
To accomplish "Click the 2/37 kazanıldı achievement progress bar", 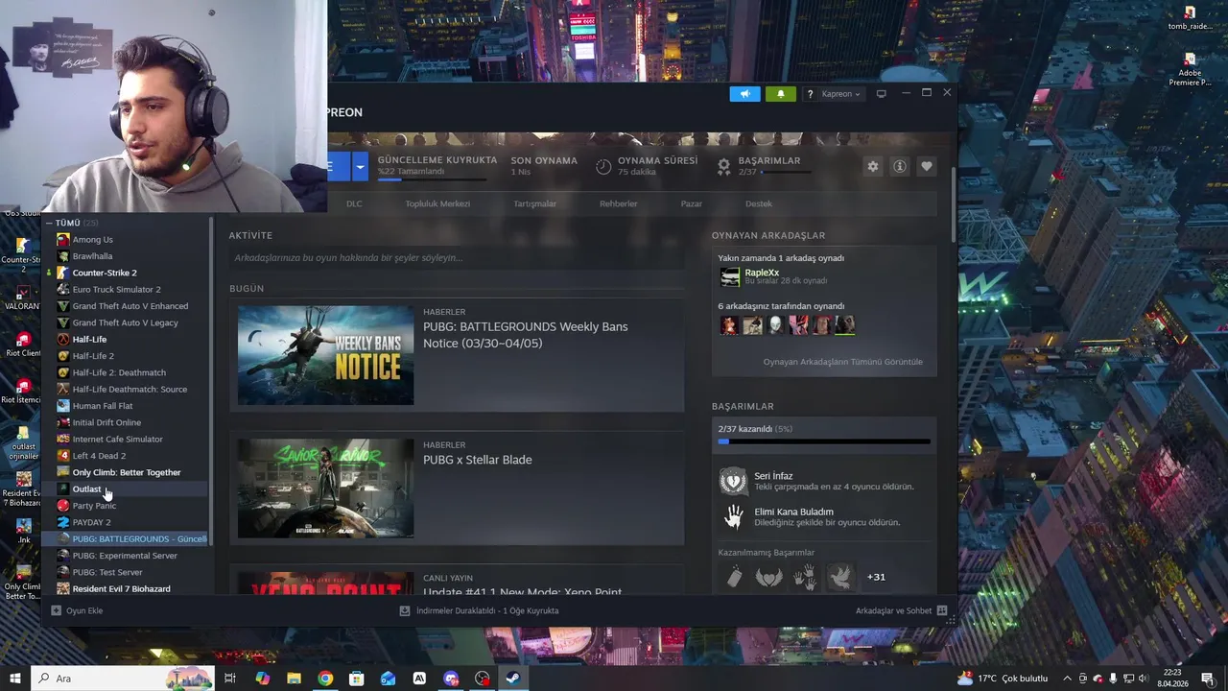I will click(824, 441).
